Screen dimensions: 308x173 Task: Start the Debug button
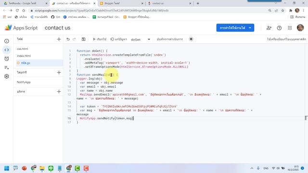119,39
